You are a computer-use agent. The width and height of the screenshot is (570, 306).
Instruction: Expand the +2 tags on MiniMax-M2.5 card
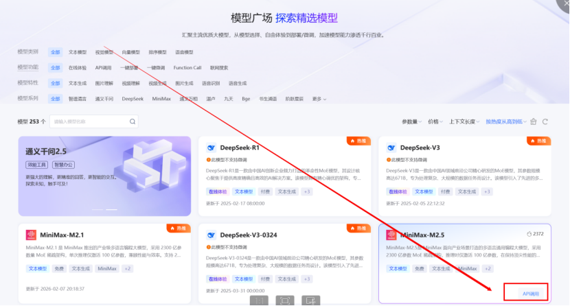488,269
